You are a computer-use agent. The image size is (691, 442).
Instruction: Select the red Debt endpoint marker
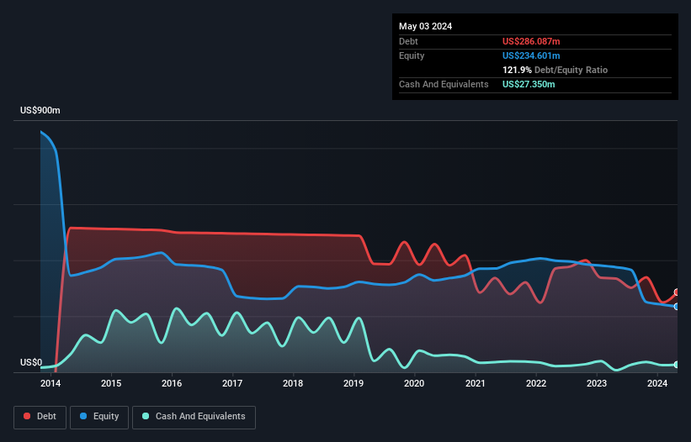[x=677, y=292]
